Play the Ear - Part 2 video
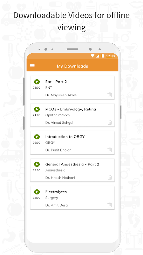143x255 pixels. pyautogui.click(x=37, y=82)
